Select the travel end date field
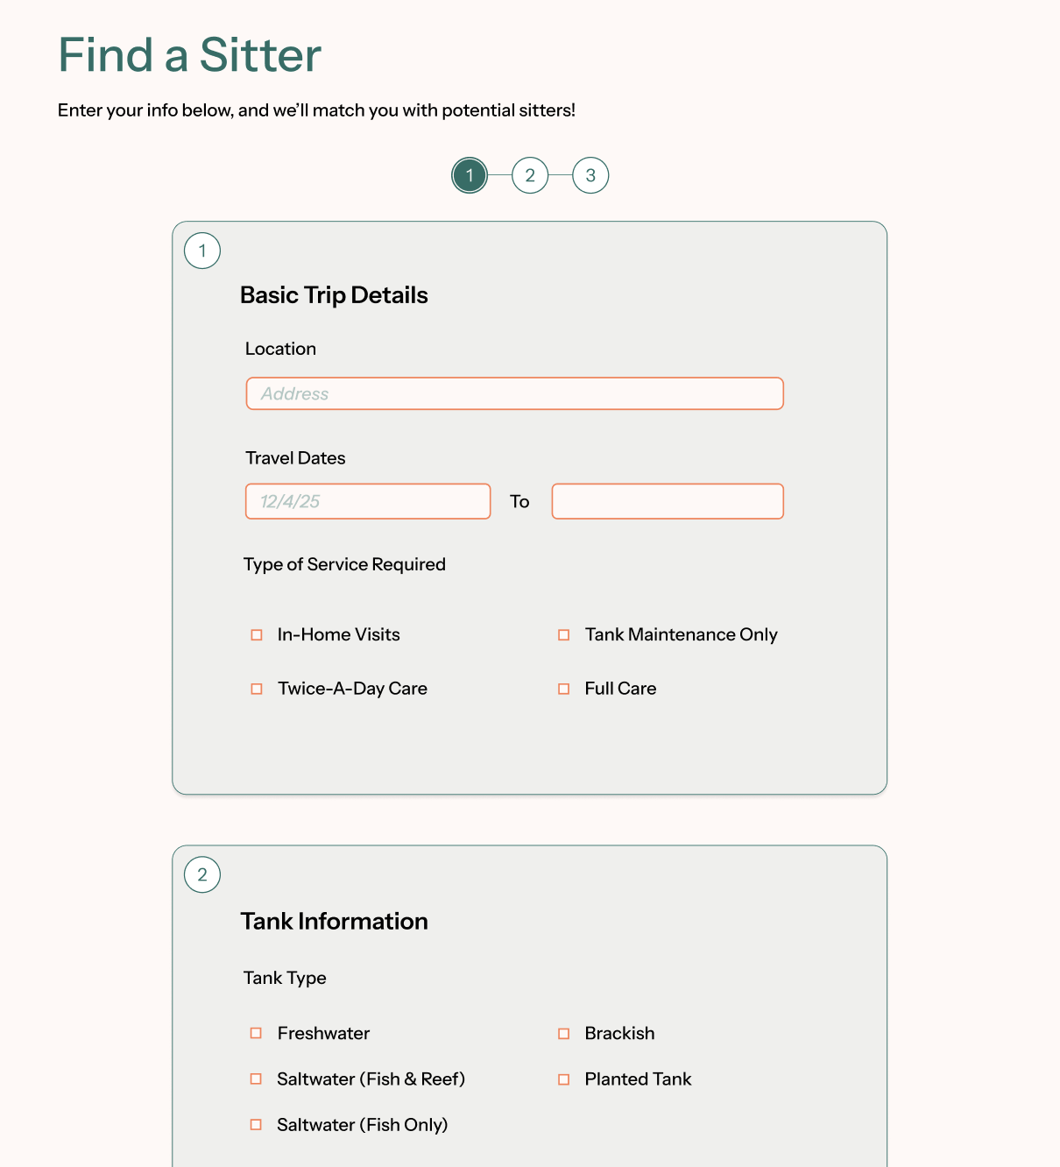1060x1167 pixels. tap(668, 501)
